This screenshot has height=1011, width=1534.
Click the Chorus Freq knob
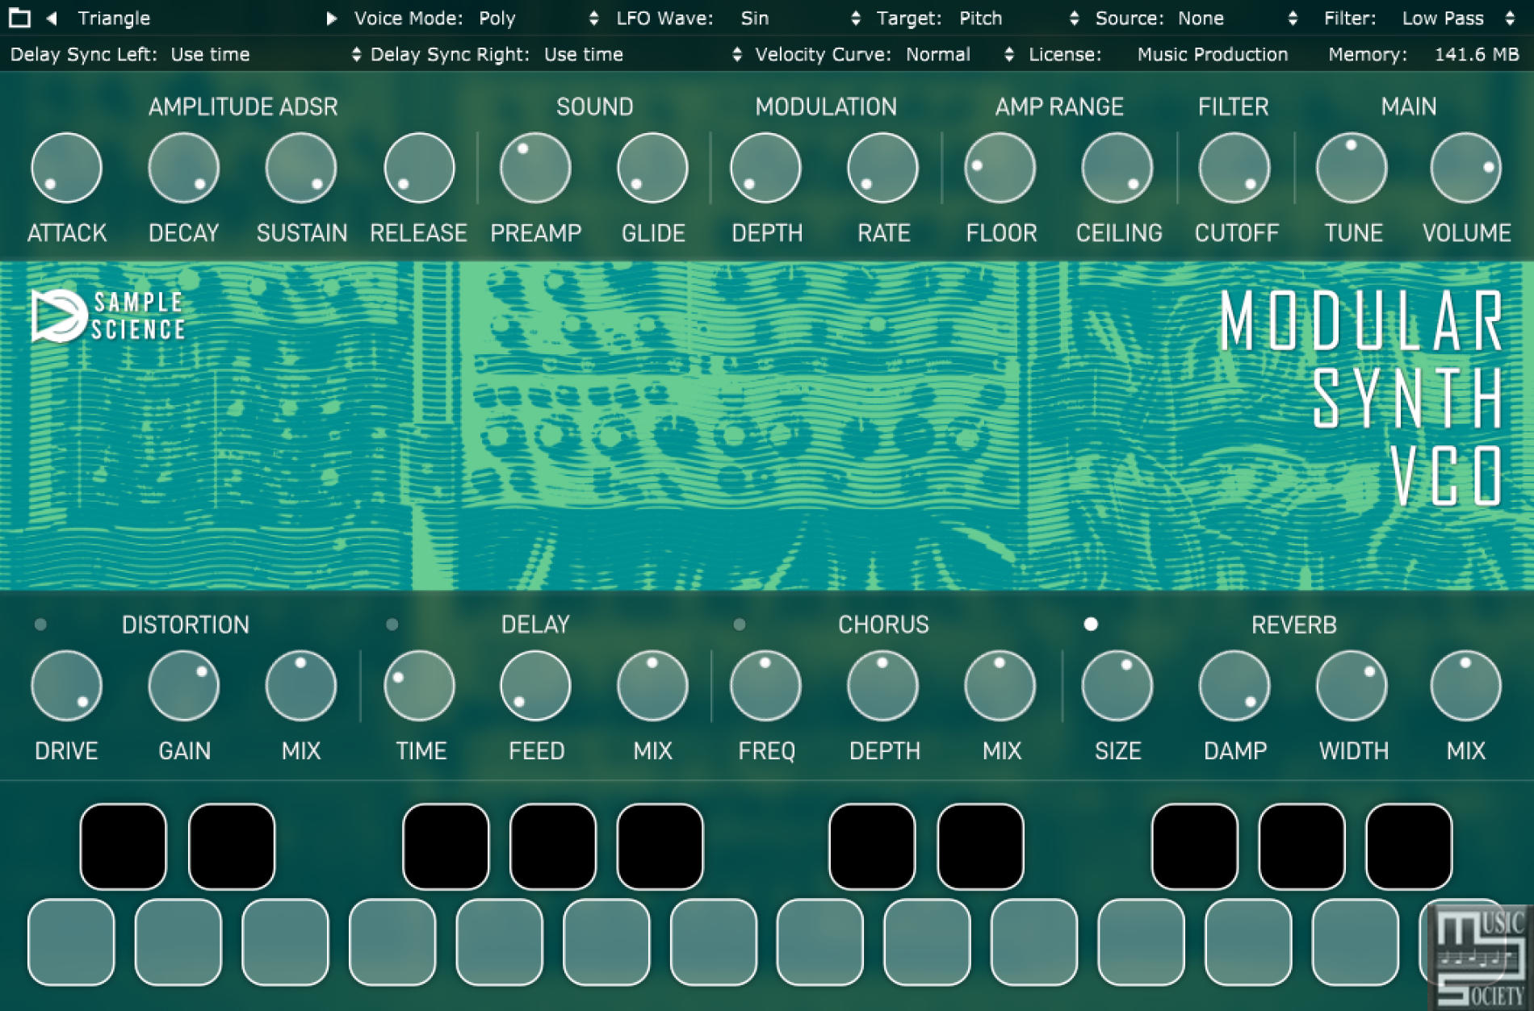point(765,686)
